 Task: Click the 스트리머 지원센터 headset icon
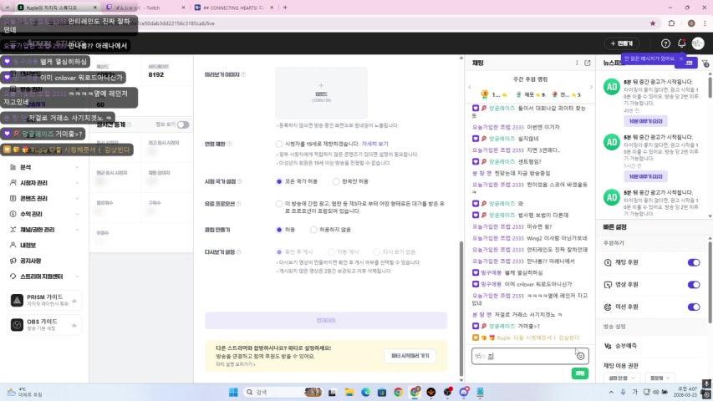point(13,277)
